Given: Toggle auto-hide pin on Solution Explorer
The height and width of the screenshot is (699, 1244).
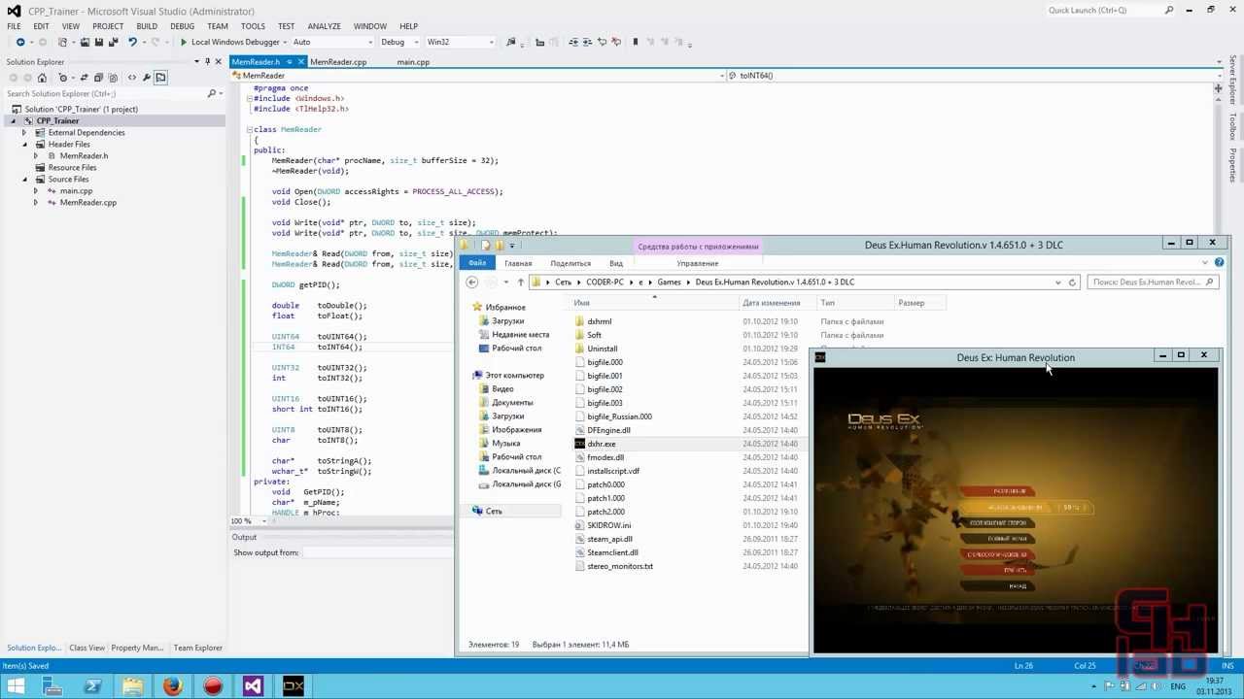Looking at the screenshot, I should pyautogui.click(x=207, y=61).
